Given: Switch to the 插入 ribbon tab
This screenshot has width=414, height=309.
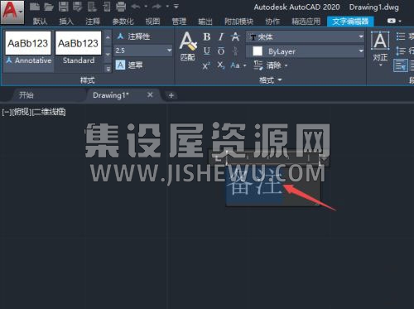Looking at the screenshot, I should (x=66, y=22).
